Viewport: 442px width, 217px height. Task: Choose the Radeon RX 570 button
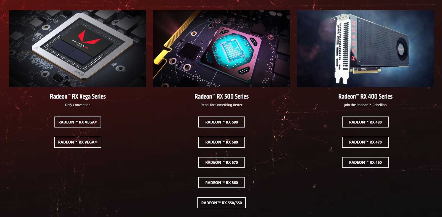(x=222, y=162)
